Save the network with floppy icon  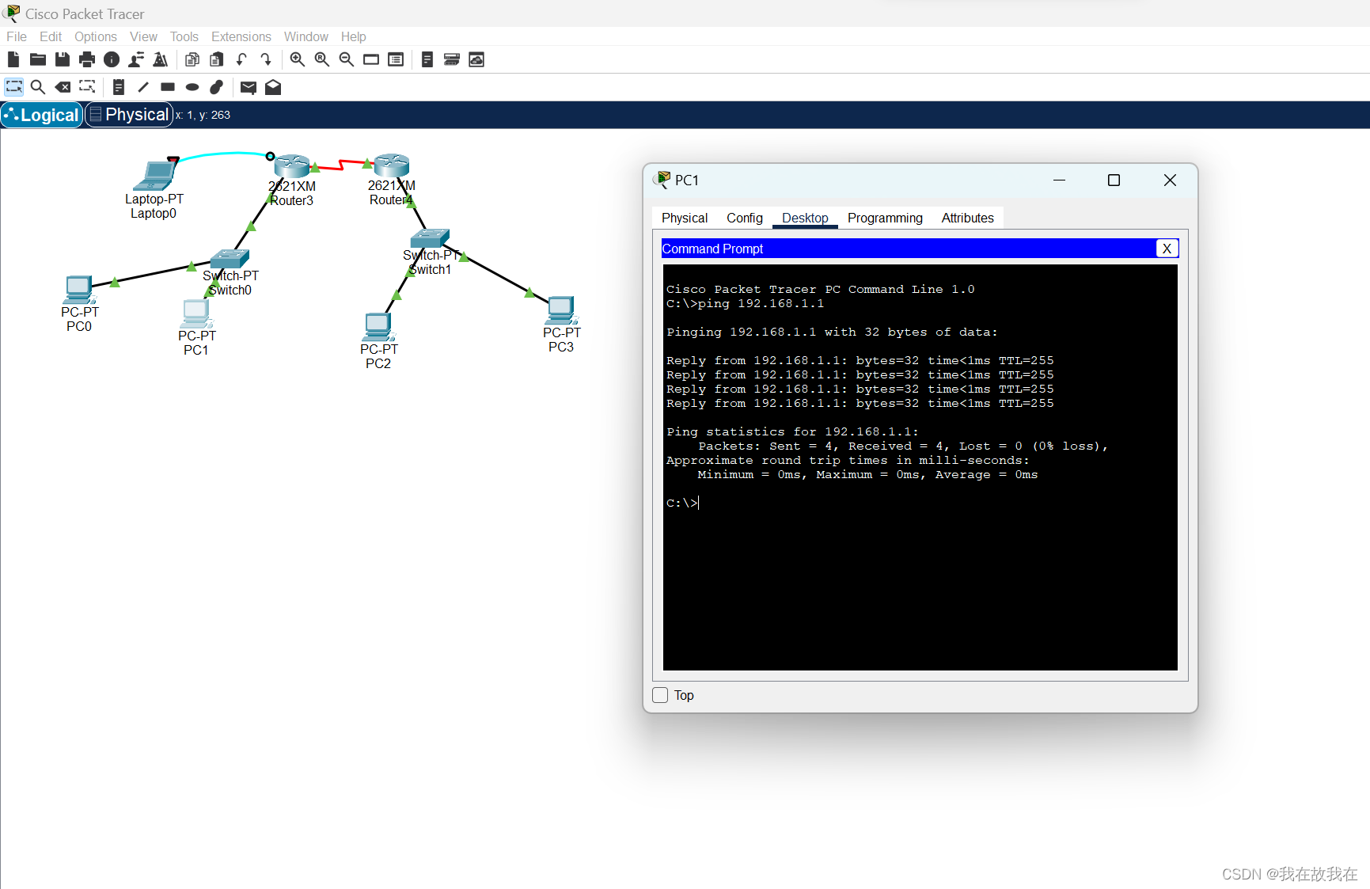pos(62,59)
